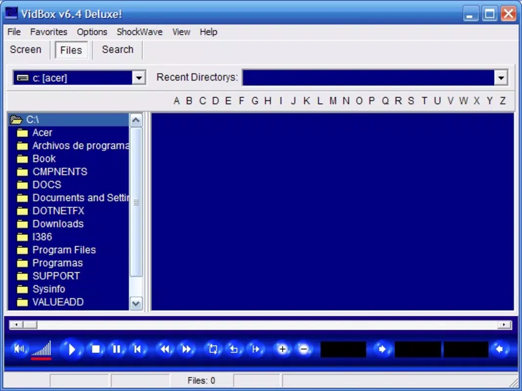The height and width of the screenshot is (391, 522).
Task: Click the Rewind double-arrow icon
Action: [165, 349]
